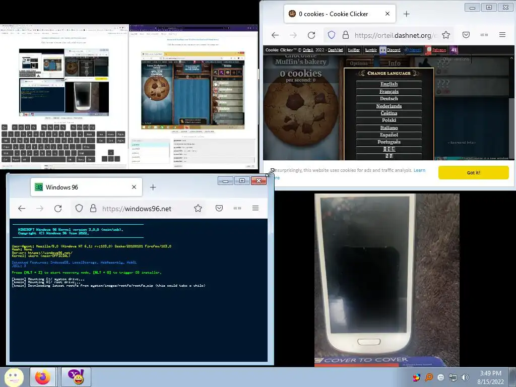Choose Deutsch language

[389, 99]
